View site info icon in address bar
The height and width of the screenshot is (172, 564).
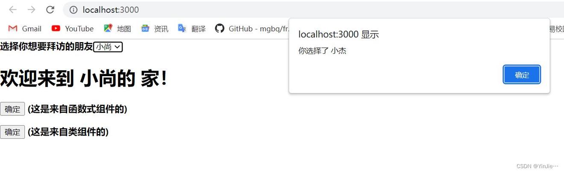point(73,9)
